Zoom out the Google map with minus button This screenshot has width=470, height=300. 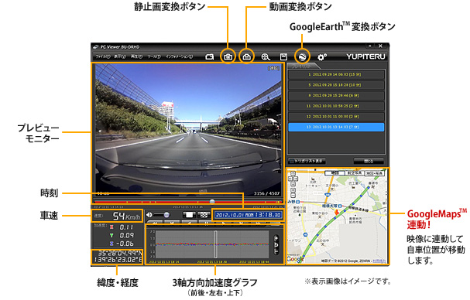293,195
